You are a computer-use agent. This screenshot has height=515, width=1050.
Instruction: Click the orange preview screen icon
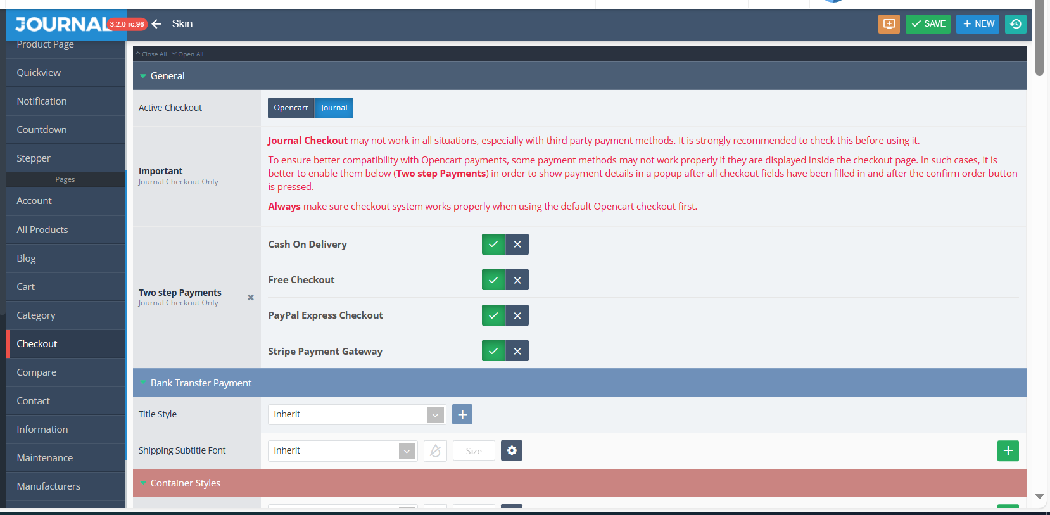(889, 24)
